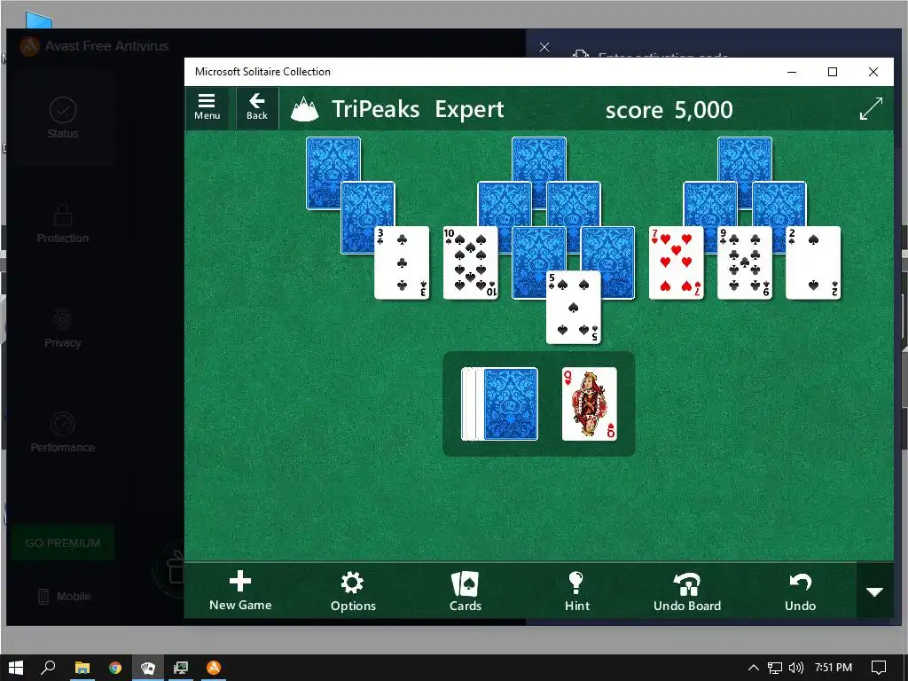908x681 pixels.
Task: Close the Avast activation panel with X
Action: [544, 47]
